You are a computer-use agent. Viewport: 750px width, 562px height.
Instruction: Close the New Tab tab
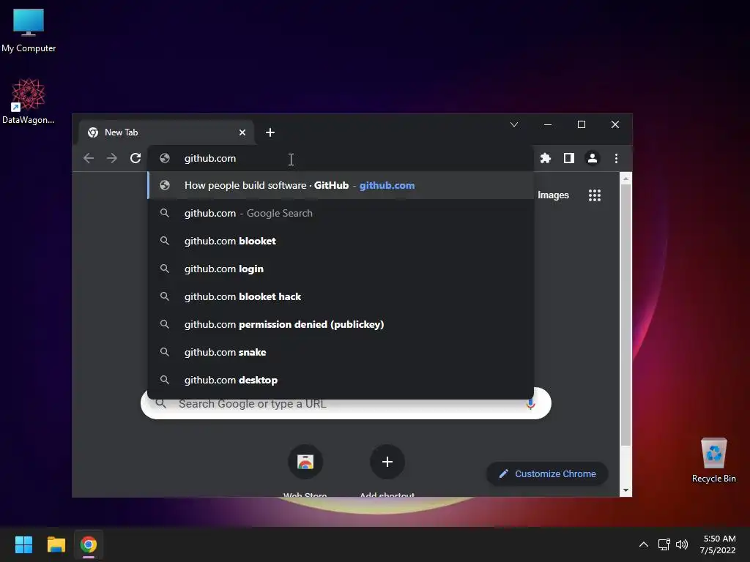pos(242,132)
